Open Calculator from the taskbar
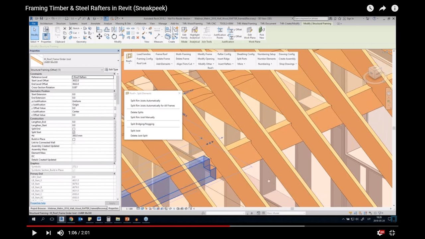Viewport: 425px width, 239px height. pos(108,219)
